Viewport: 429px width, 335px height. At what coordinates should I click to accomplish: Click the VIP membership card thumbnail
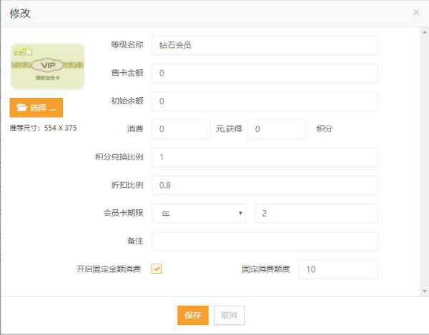(47, 66)
